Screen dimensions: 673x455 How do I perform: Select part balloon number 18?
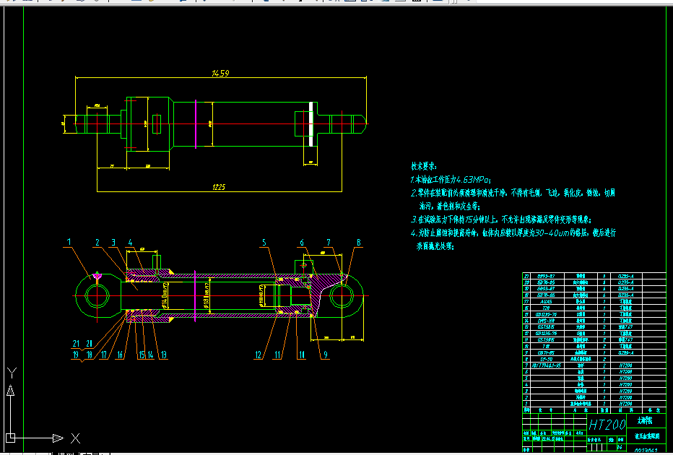point(90,355)
